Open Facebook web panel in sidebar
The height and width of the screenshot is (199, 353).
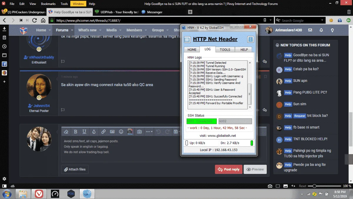(x=4, y=64)
